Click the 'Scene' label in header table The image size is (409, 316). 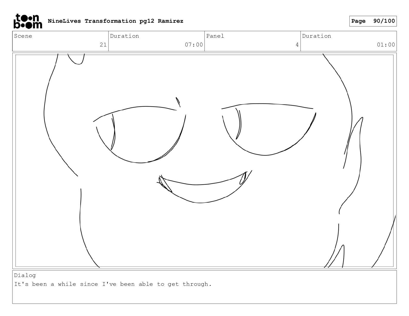23,36
